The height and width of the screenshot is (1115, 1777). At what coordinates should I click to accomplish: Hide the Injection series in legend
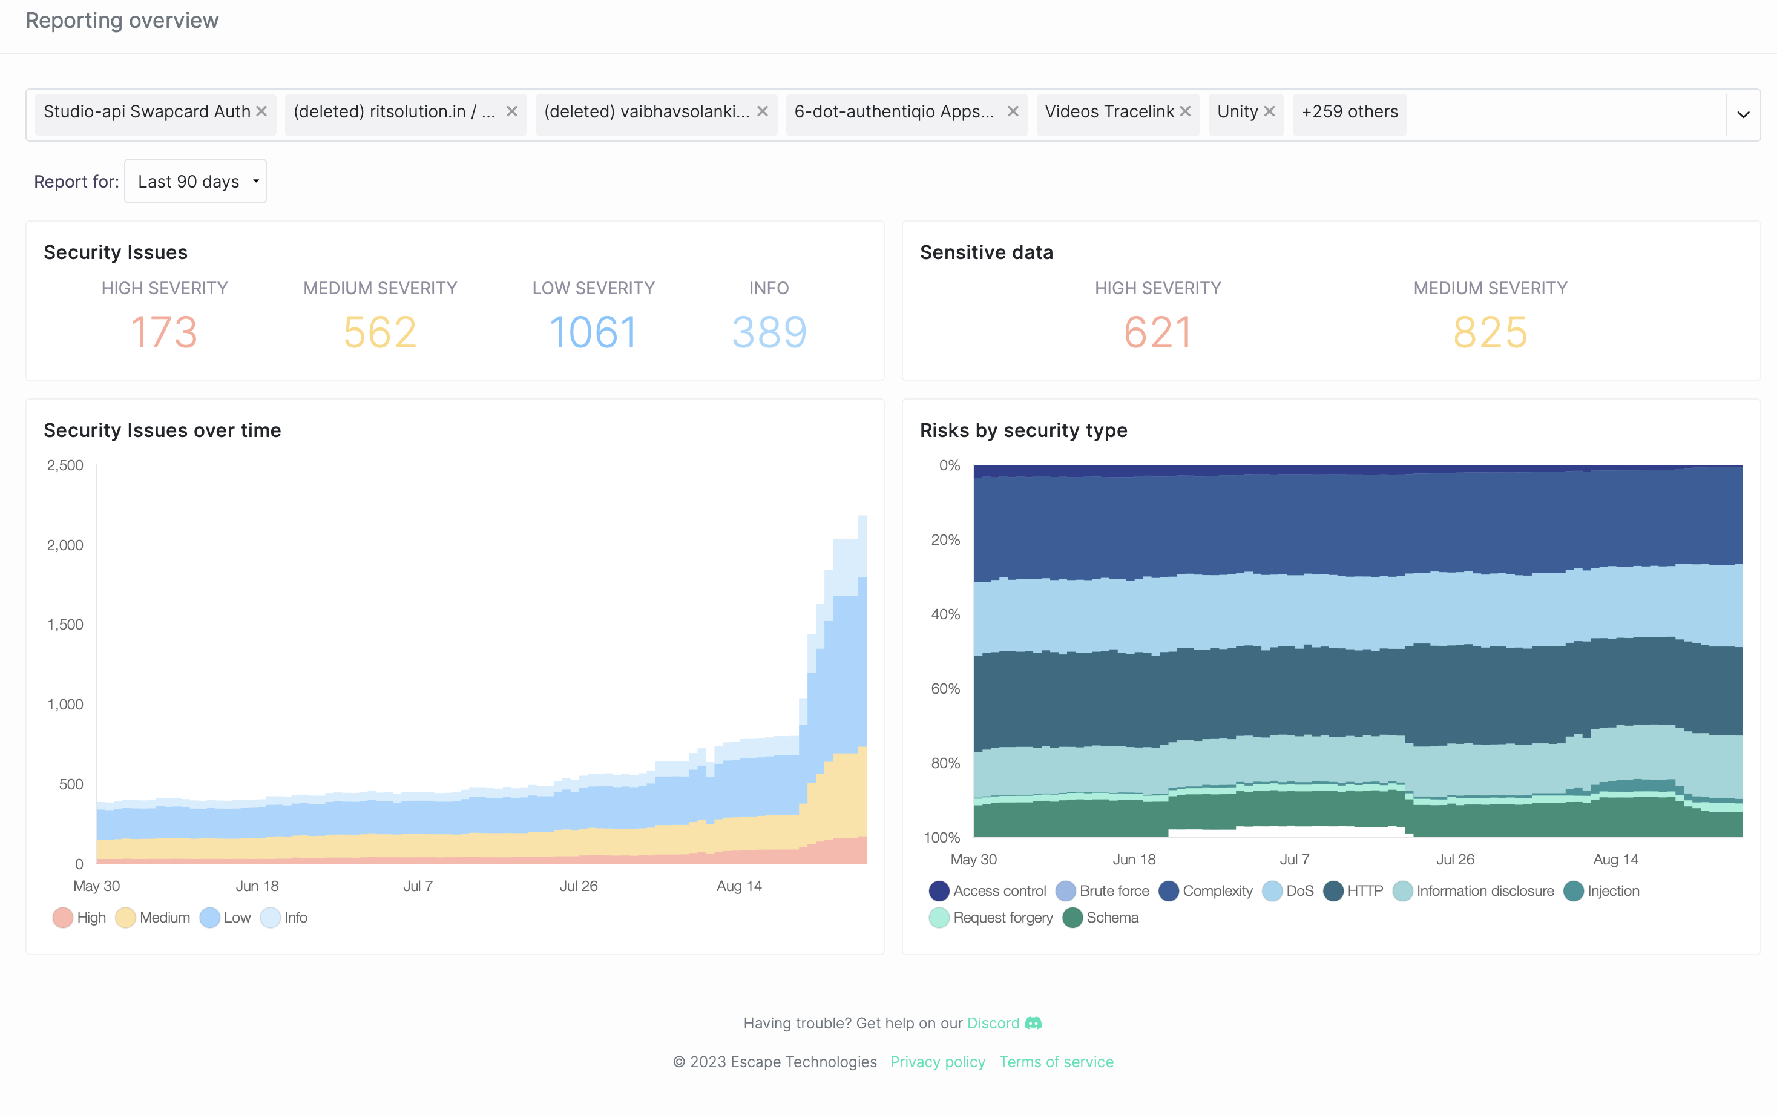(x=1601, y=891)
